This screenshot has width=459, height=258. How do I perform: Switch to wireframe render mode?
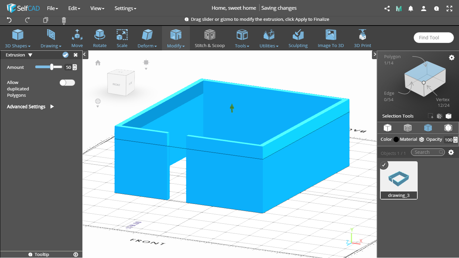408,128
